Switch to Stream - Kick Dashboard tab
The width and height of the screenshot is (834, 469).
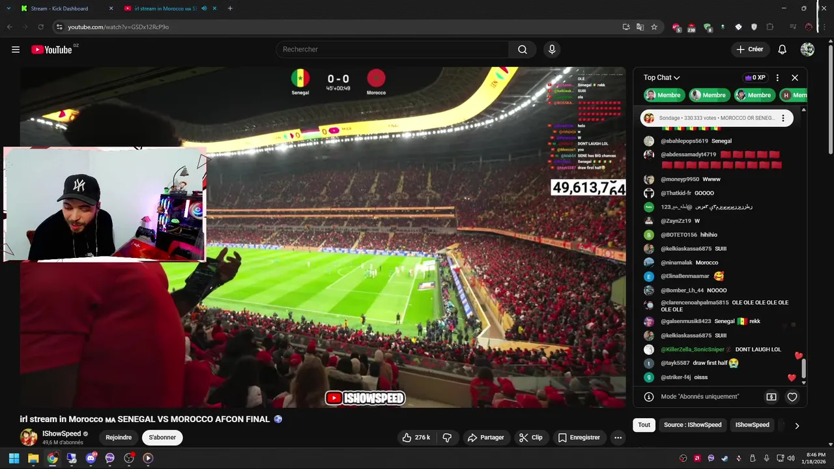[x=65, y=8]
